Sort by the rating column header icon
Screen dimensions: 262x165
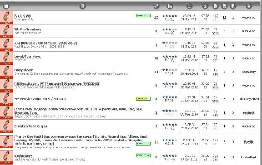click(x=170, y=6)
